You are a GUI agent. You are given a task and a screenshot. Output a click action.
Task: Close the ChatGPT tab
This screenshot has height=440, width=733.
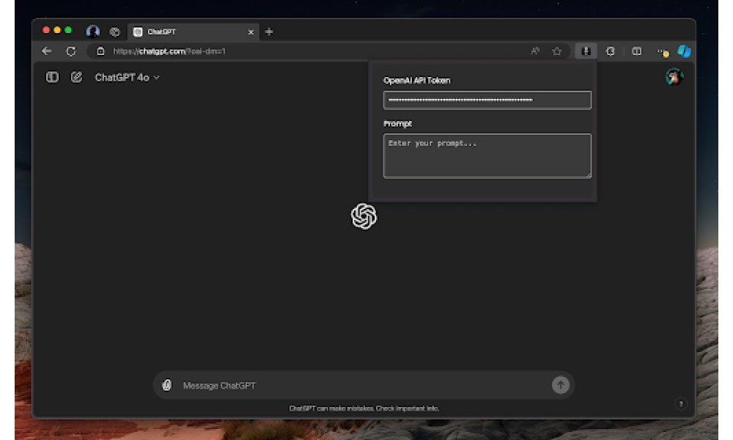pyautogui.click(x=251, y=32)
